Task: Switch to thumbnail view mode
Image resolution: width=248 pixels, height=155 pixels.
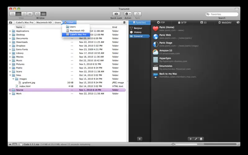Action: (12, 14)
